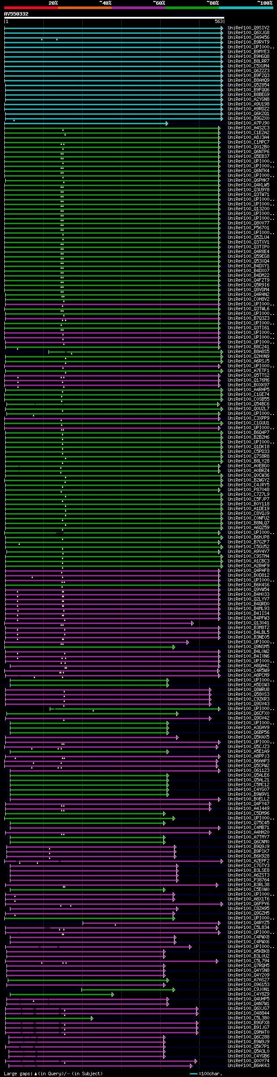Select hit UniRef100_B6HJP8
The image size is (277, 1077).
[248, 537]
